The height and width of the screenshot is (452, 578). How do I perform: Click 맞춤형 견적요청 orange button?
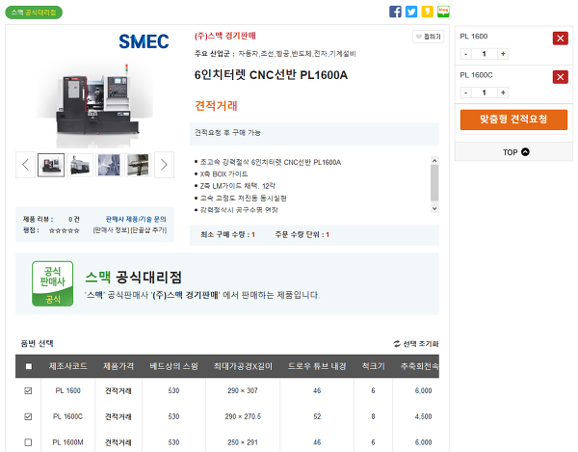click(x=513, y=120)
